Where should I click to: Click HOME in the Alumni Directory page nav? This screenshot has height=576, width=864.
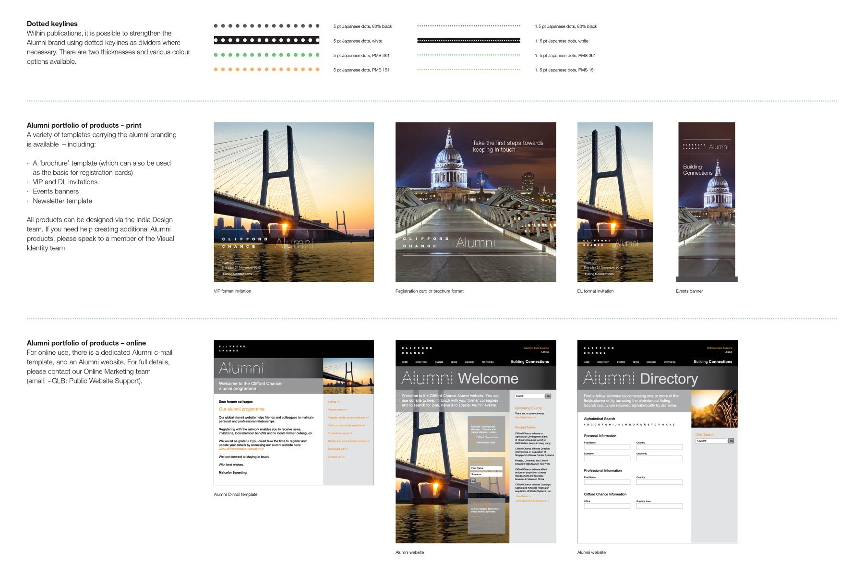click(x=587, y=362)
